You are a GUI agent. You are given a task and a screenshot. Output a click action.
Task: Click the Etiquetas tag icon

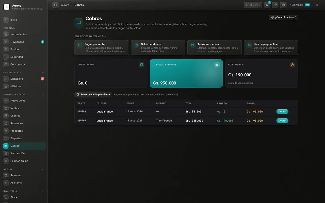6,139
